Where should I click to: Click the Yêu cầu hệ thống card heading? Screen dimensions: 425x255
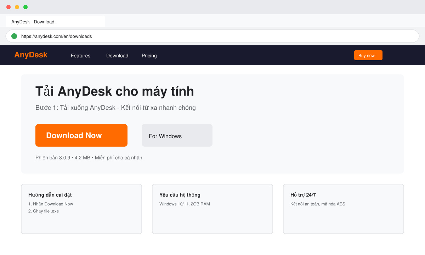coord(180,195)
